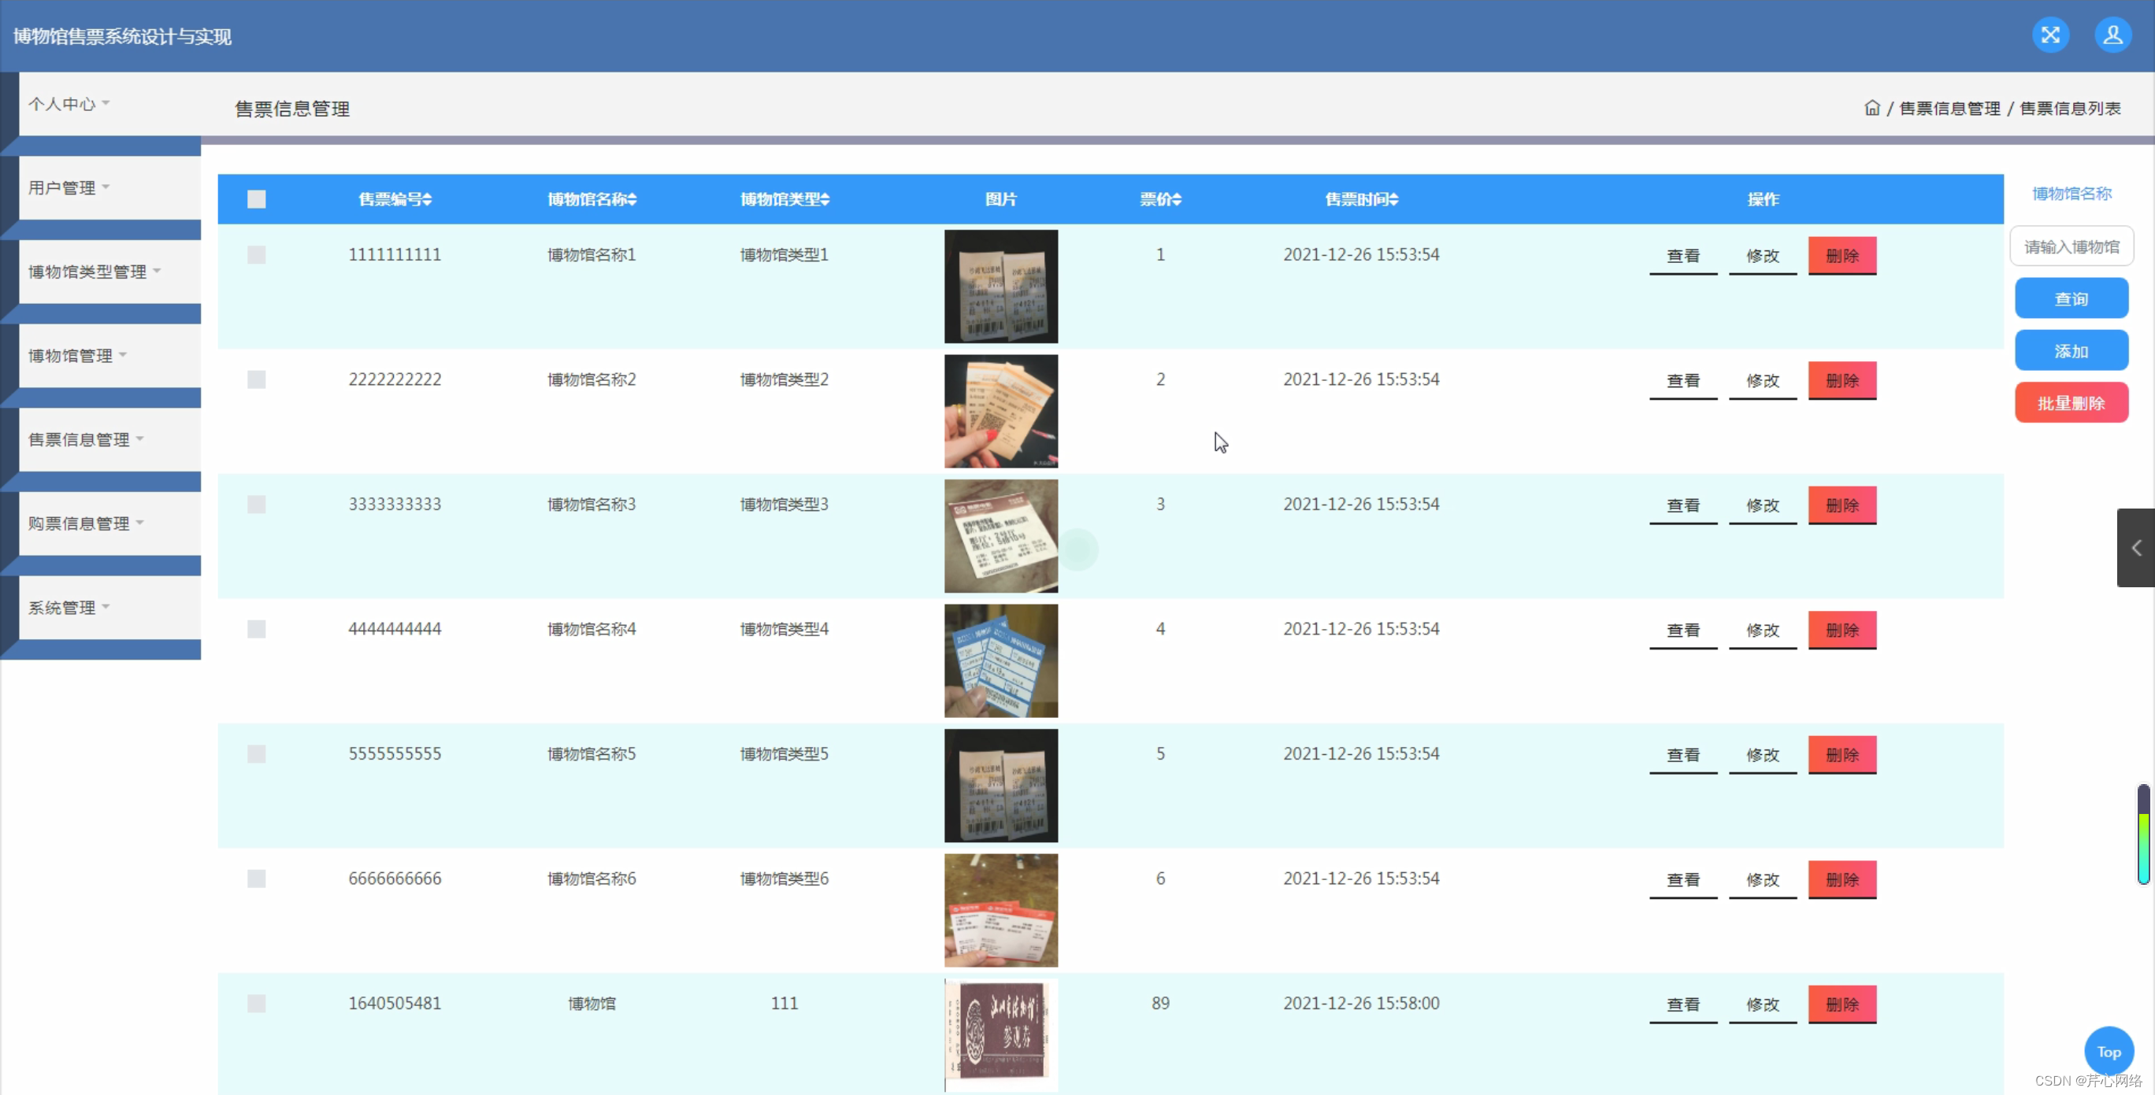Select checkbox for ticket 1640505481
2155x1095 pixels.
[257, 1003]
